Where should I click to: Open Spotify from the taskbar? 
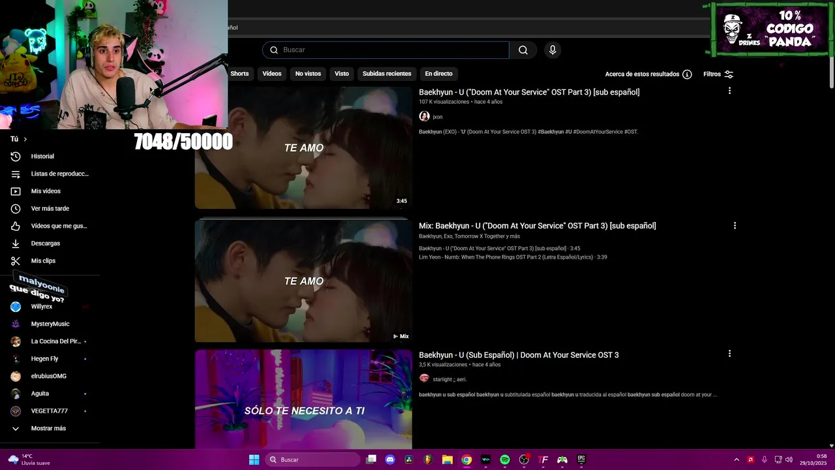(505, 460)
